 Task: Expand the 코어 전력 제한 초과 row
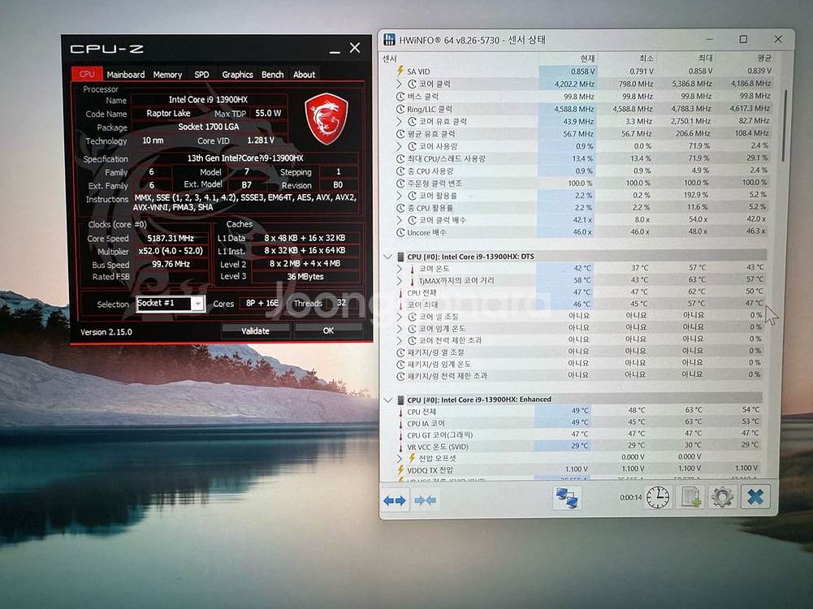click(x=399, y=340)
